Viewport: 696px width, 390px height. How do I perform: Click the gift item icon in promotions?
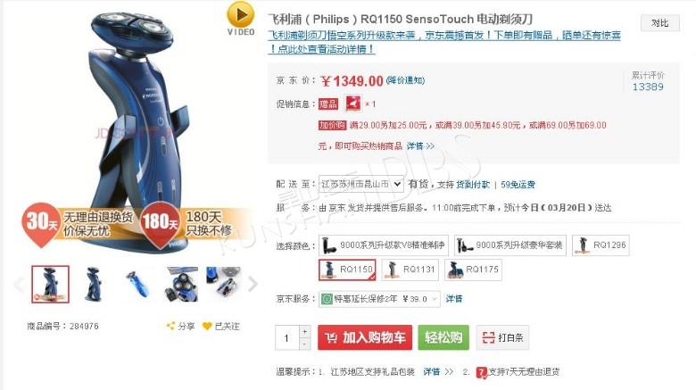(x=353, y=104)
